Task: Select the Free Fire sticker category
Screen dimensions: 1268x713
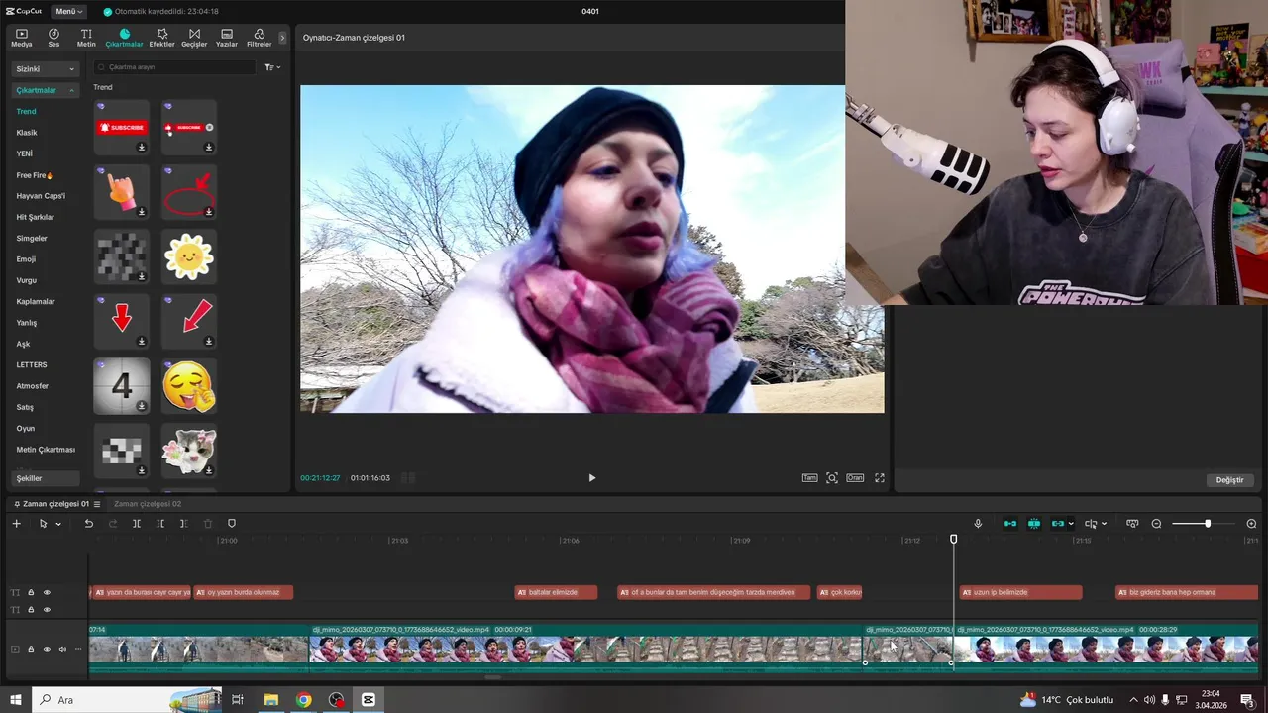Action: (34, 175)
